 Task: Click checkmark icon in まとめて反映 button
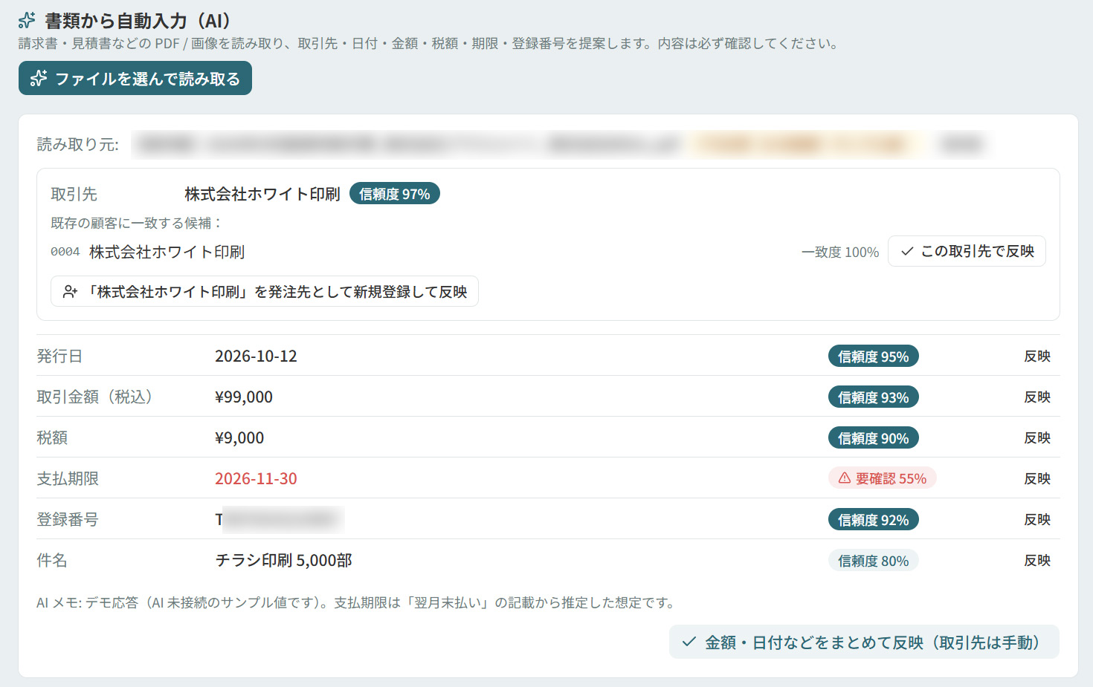(x=689, y=642)
